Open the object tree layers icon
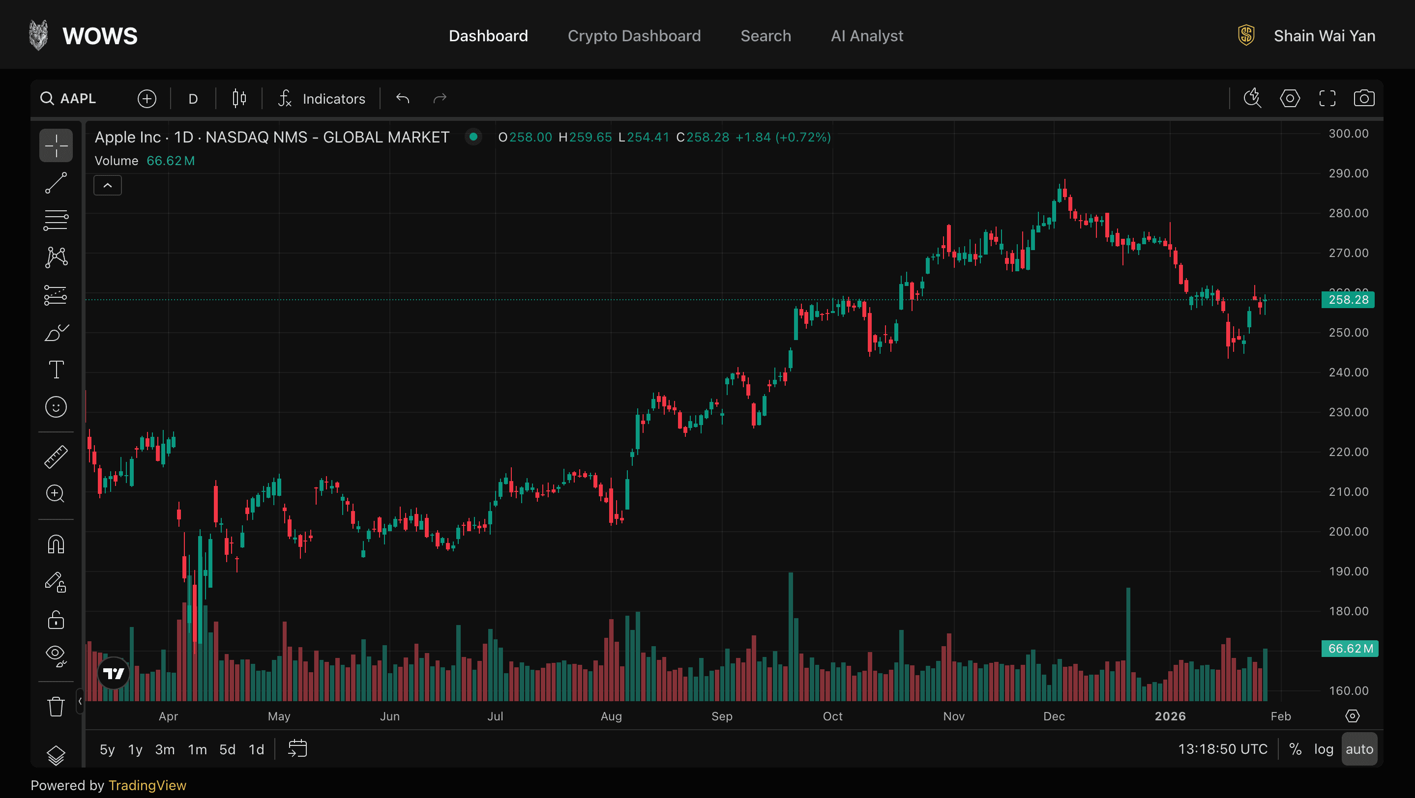Viewport: 1415px width, 798px height. [56, 755]
